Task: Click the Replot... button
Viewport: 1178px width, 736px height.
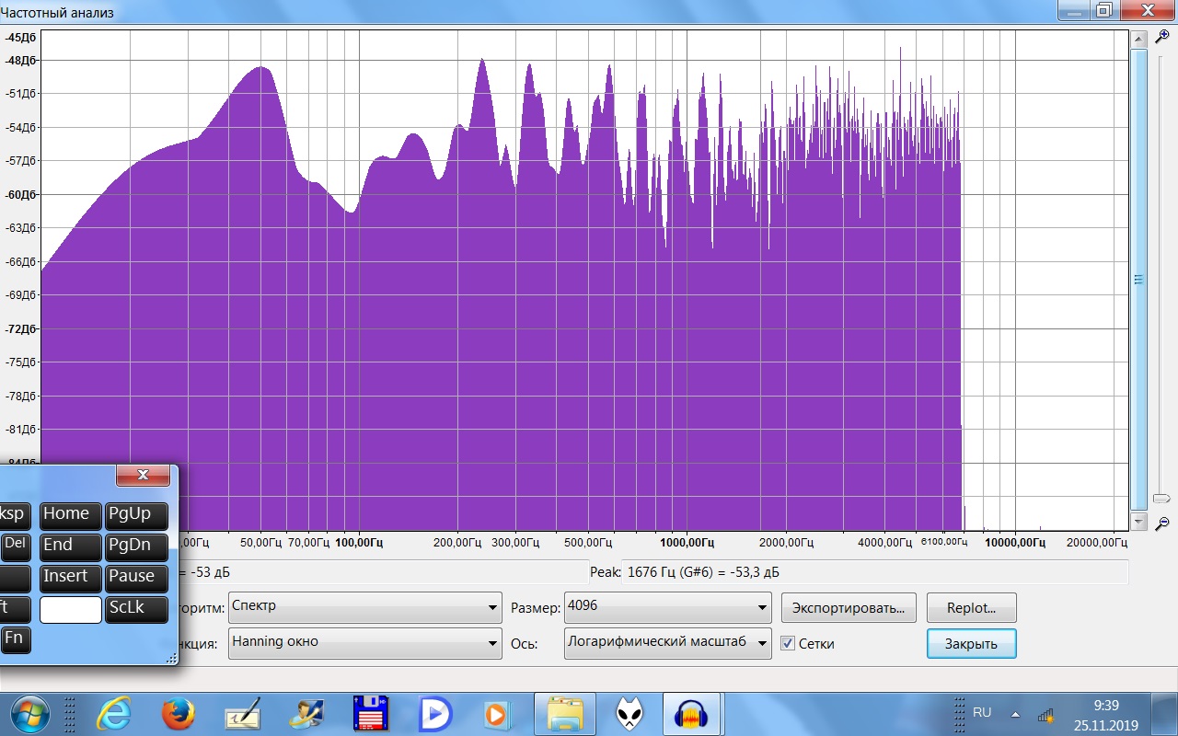Action: point(971,608)
